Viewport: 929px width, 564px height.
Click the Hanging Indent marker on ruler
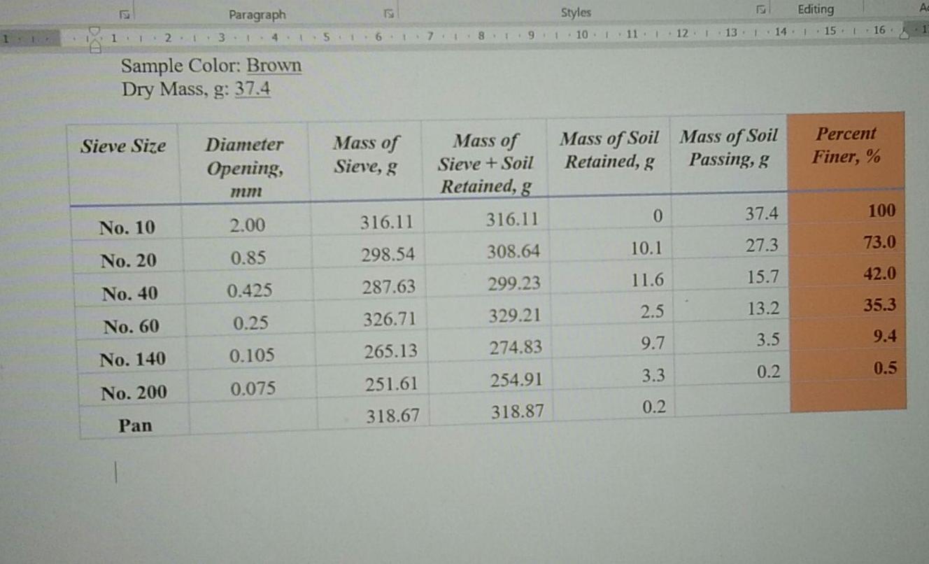94,41
